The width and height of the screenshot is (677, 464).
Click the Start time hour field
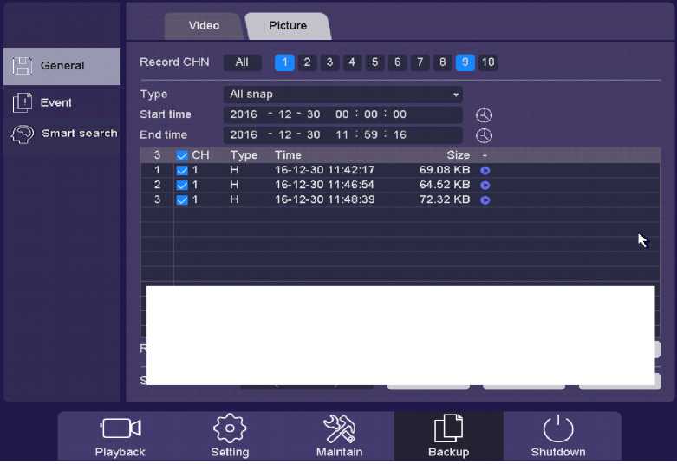pos(342,114)
